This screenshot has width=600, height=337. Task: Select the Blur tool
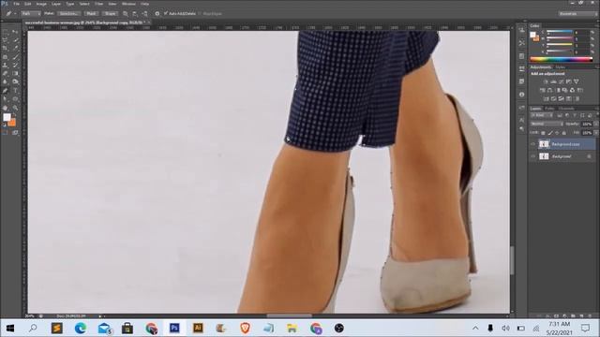[x=5, y=81]
